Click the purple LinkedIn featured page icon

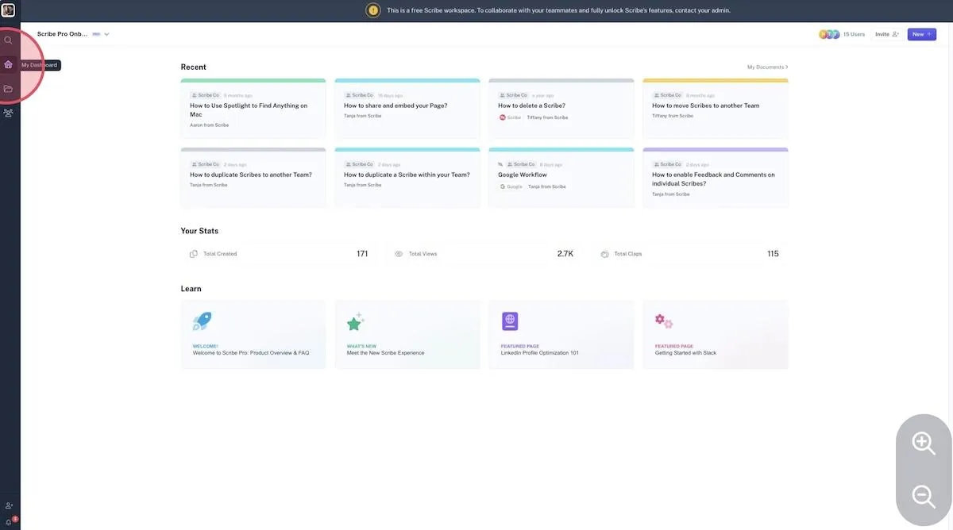(510, 321)
